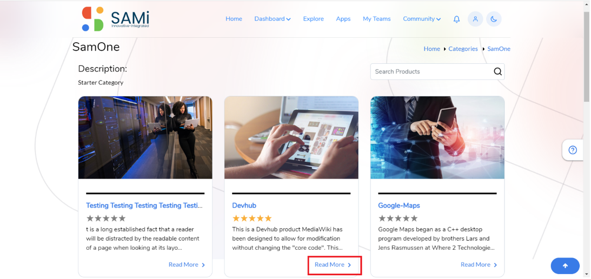591x279 pixels.
Task: Click Read More on the Testing card
Action: pyautogui.click(x=187, y=265)
